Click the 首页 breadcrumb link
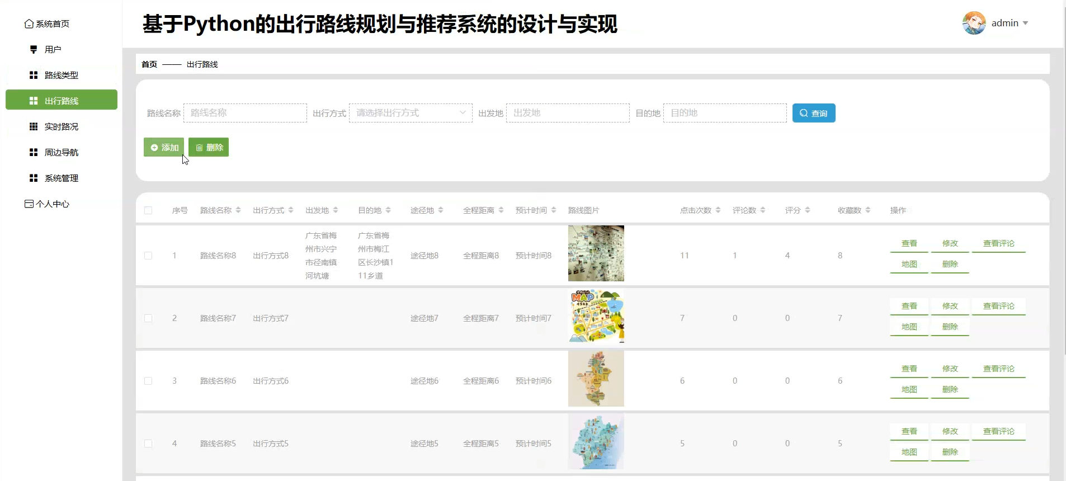 pos(149,64)
